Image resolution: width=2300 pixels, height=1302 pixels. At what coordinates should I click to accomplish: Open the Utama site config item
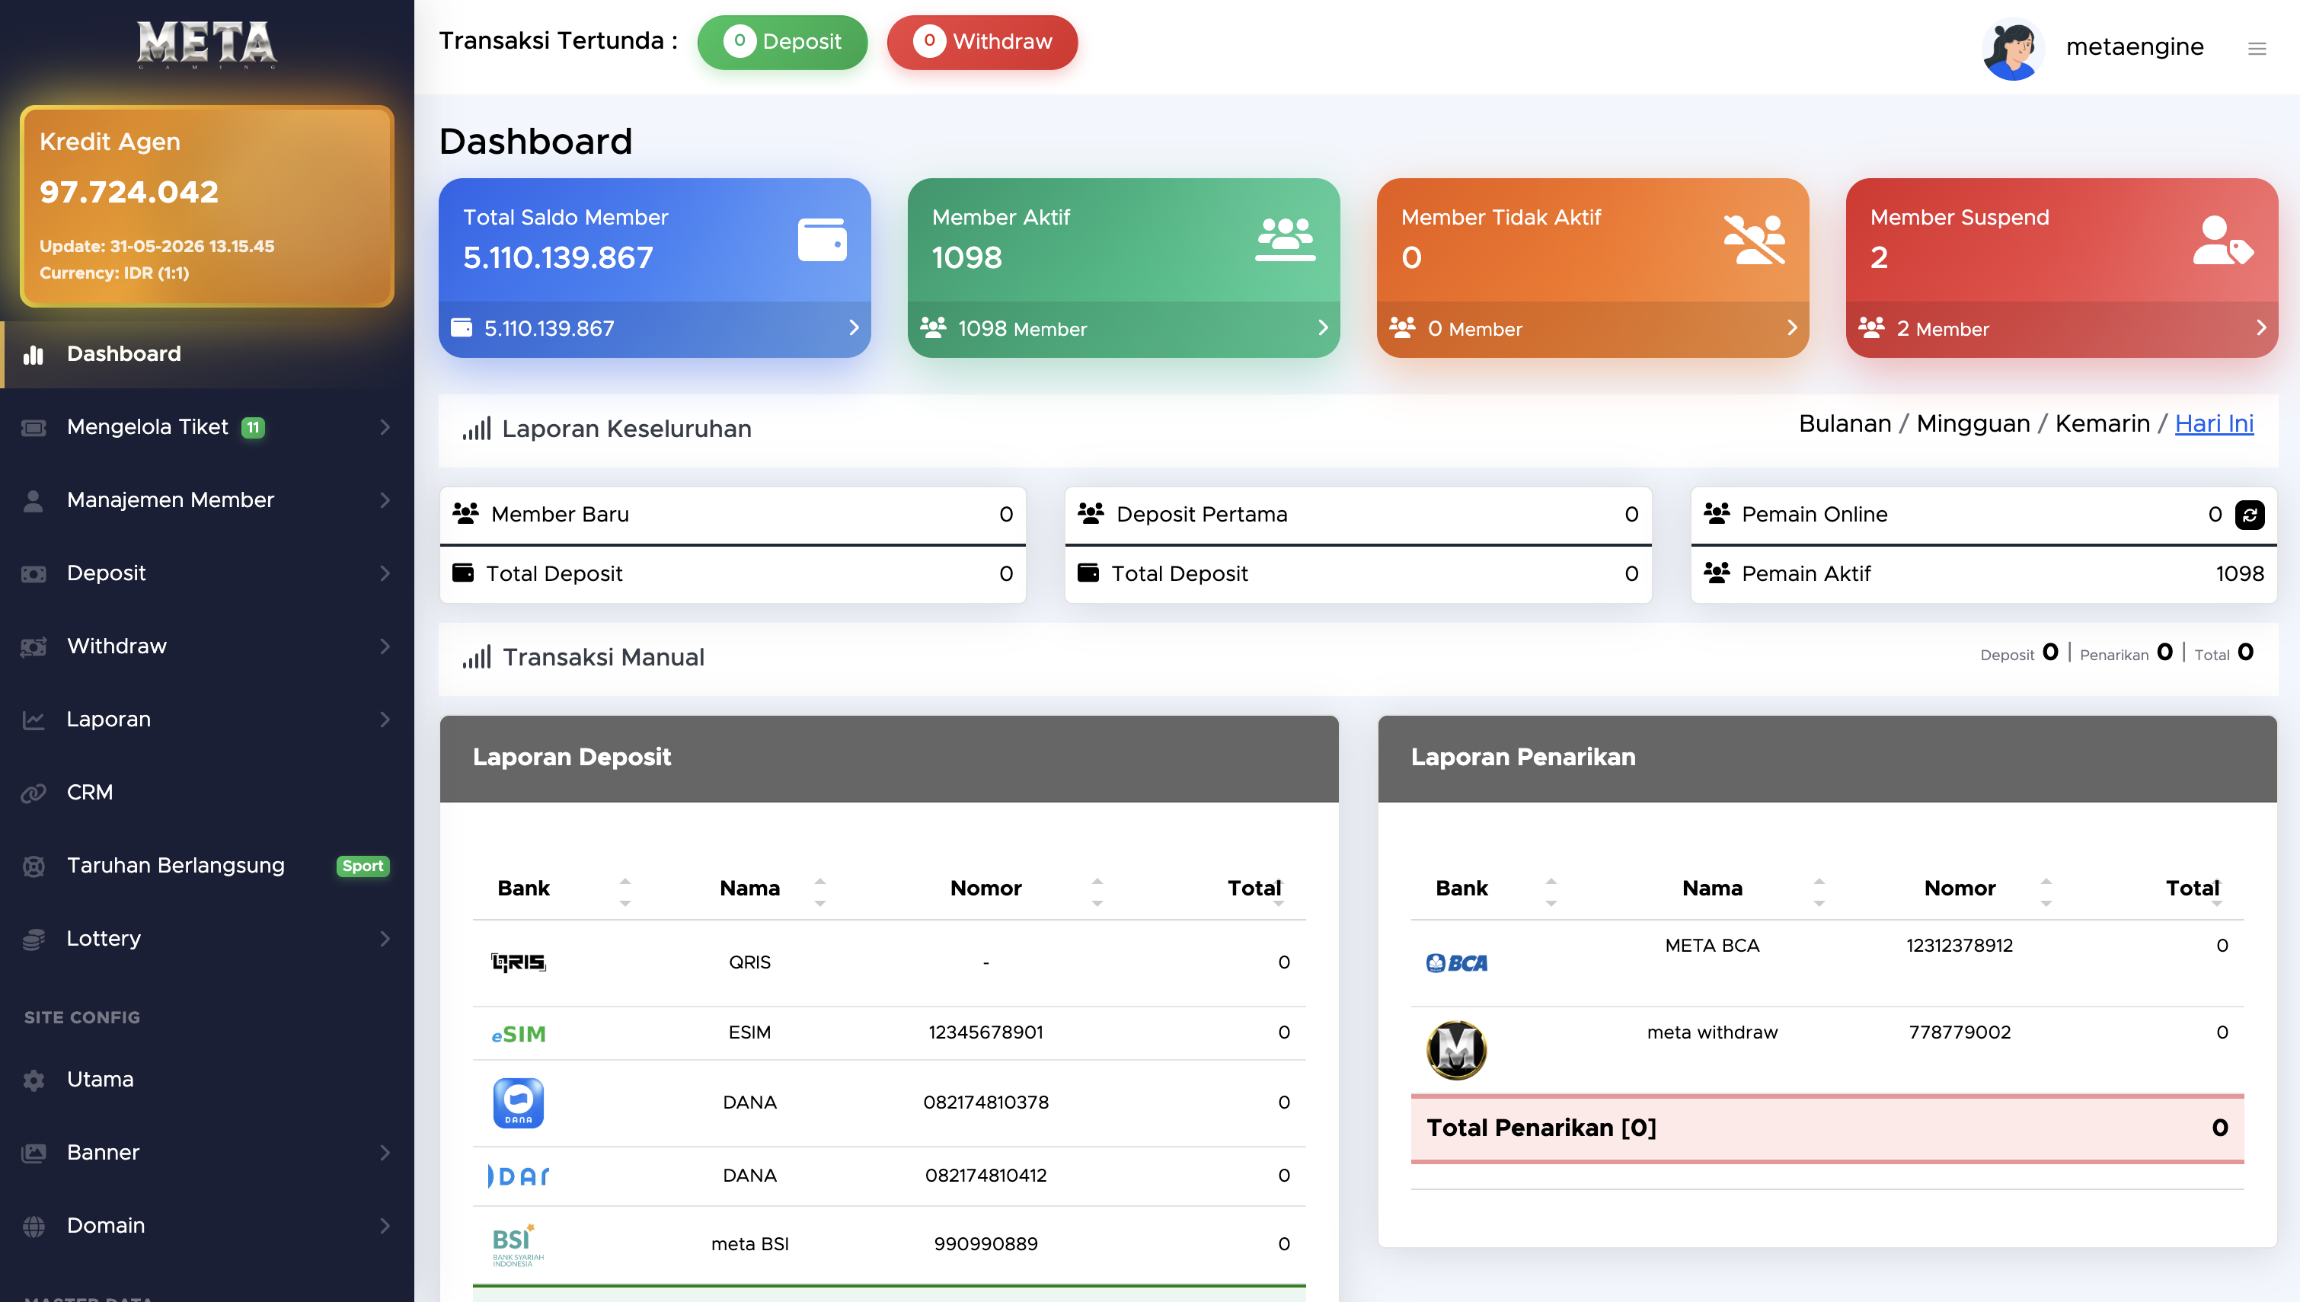tap(206, 1080)
